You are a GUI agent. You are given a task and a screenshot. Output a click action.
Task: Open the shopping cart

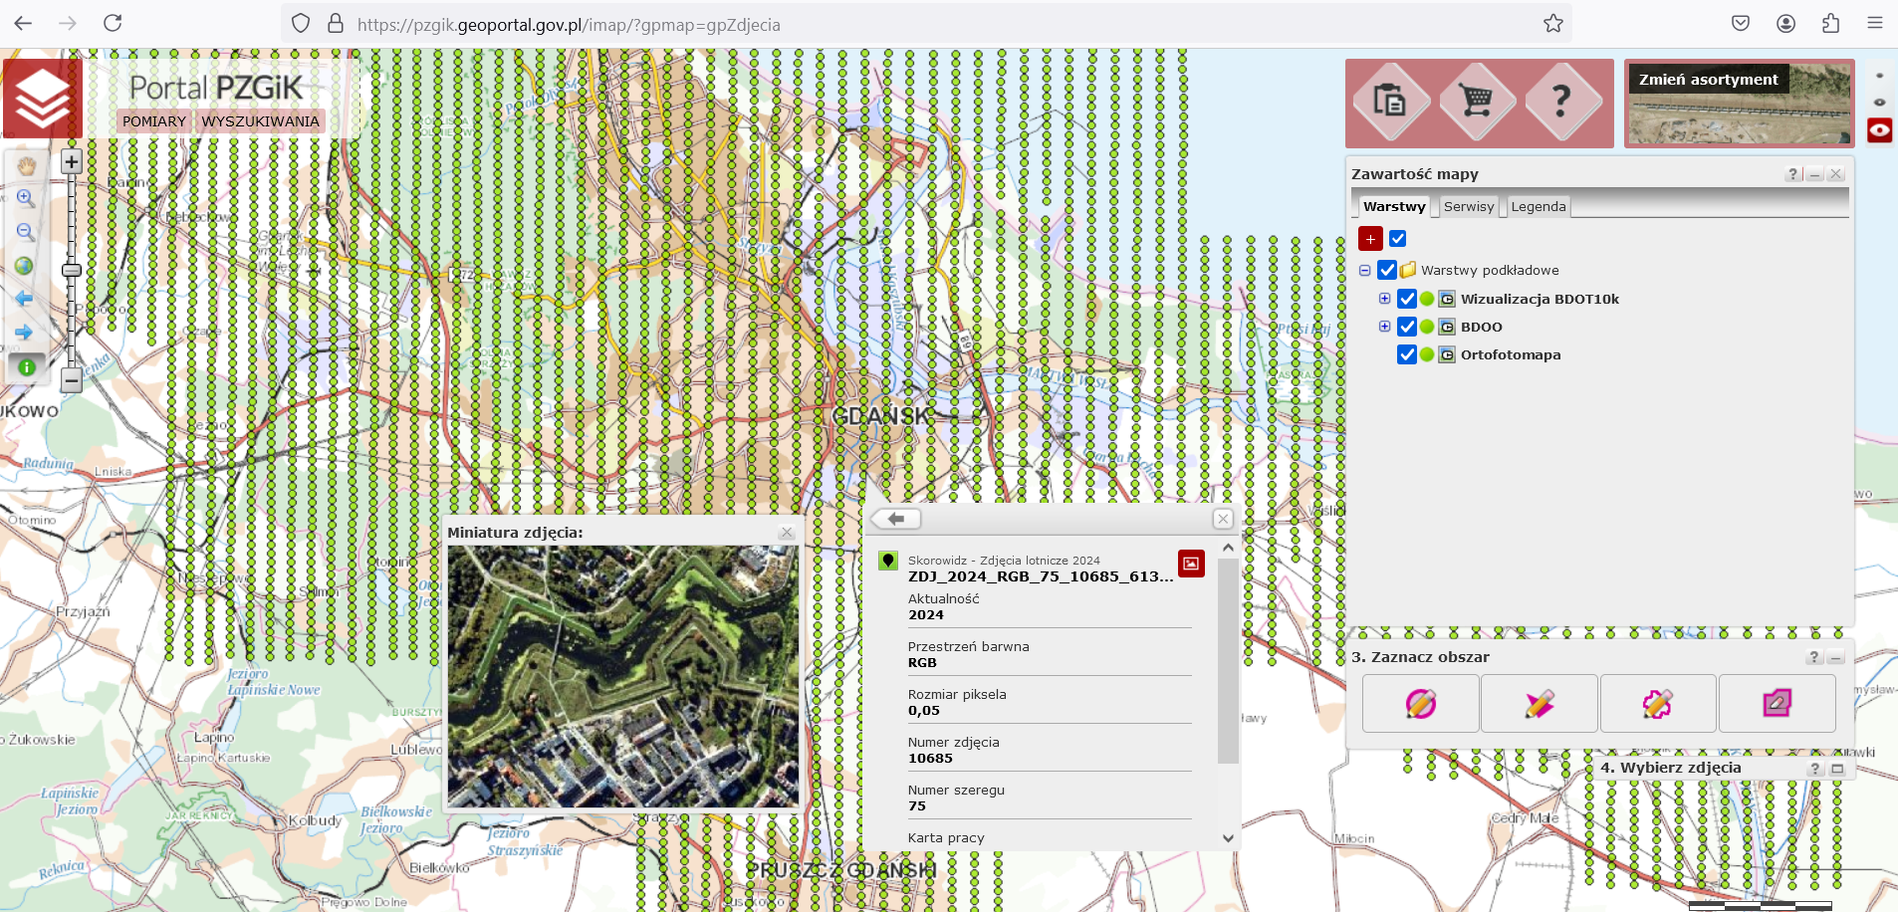(x=1476, y=101)
